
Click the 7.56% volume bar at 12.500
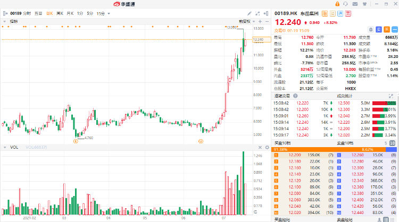pyautogui.click(x=384, y=103)
